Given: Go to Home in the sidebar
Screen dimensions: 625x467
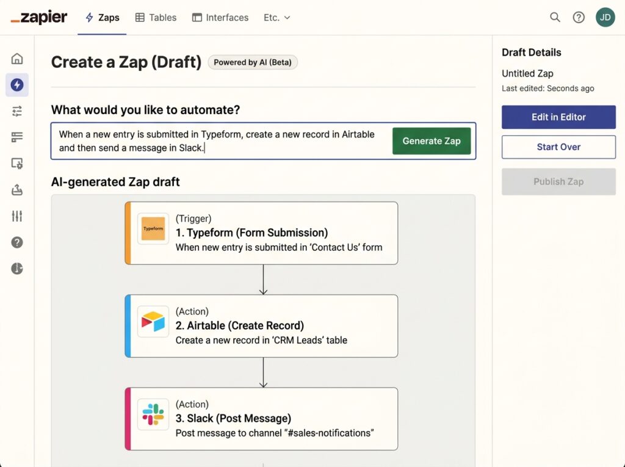Looking at the screenshot, I should coord(16,59).
